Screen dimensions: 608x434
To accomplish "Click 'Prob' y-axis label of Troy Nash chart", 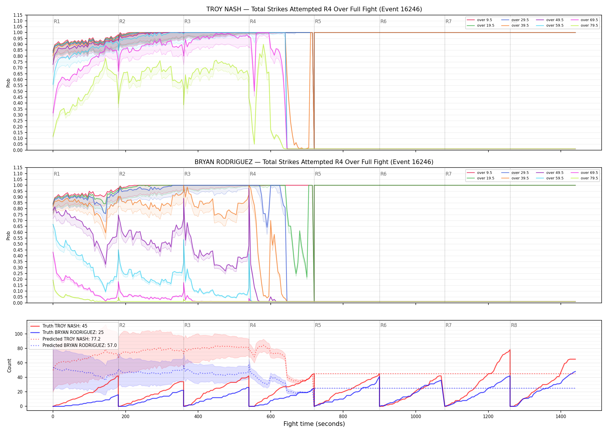I will pos(8,83).
